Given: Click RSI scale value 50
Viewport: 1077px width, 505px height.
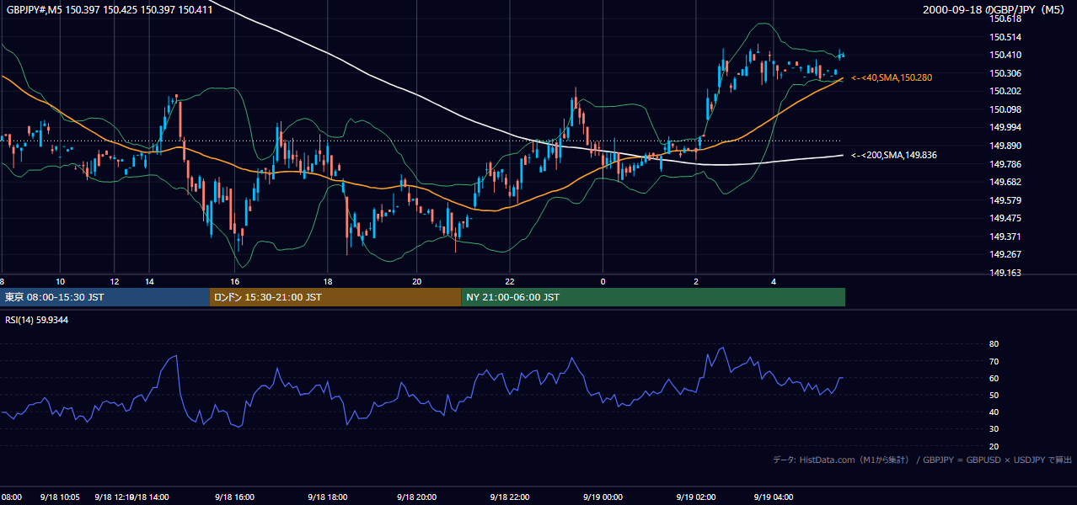Looking at the screenshot, I should click(x=994, y=395).
